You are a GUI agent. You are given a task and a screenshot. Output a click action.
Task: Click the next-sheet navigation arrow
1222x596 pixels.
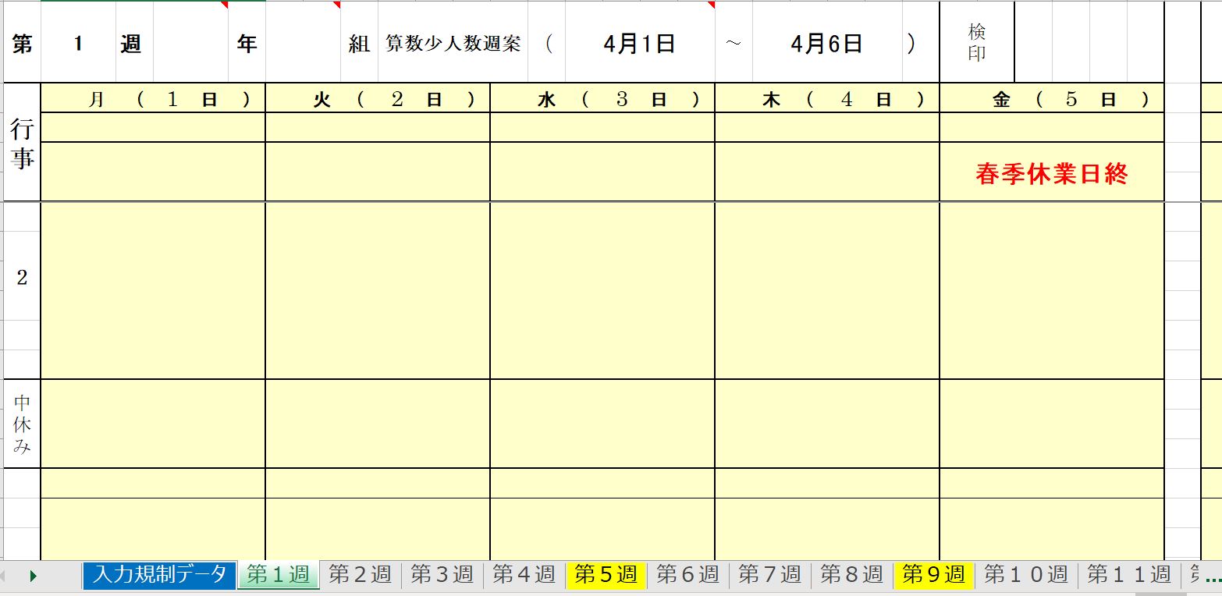[x=34, y=575]
